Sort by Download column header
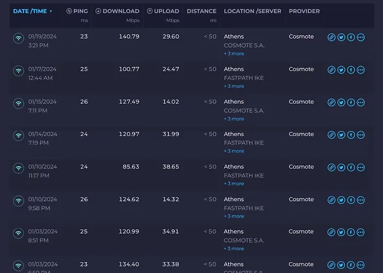Image resolution: width=383 pixels, height=273 pixels. click(117, 11)
